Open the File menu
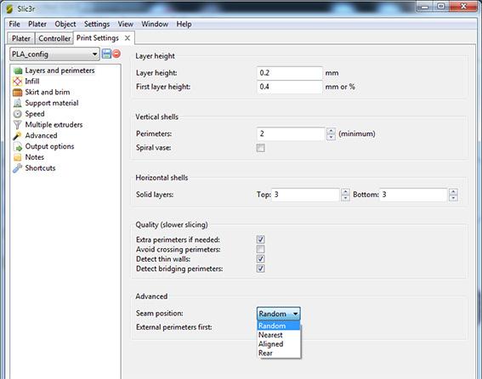Screen dimensions: 482x379 [14, 24]
